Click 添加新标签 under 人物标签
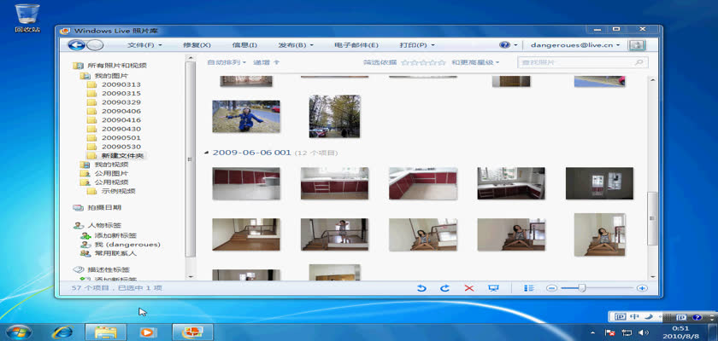This screenshot has height=341, width=718. [x=116, y=234]
